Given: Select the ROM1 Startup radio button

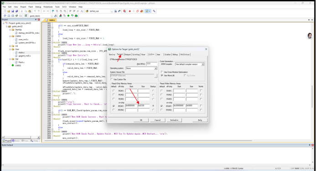Looking at the screenshot, I should tap(153, 91).
